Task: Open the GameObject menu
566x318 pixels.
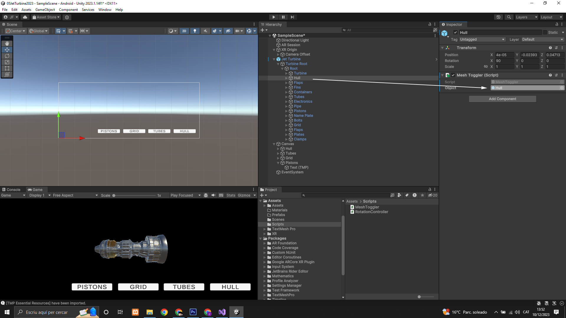Action: 45,10
